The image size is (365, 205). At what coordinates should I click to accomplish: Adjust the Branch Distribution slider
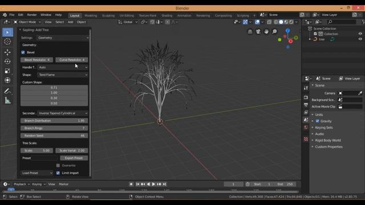(54, 121)
